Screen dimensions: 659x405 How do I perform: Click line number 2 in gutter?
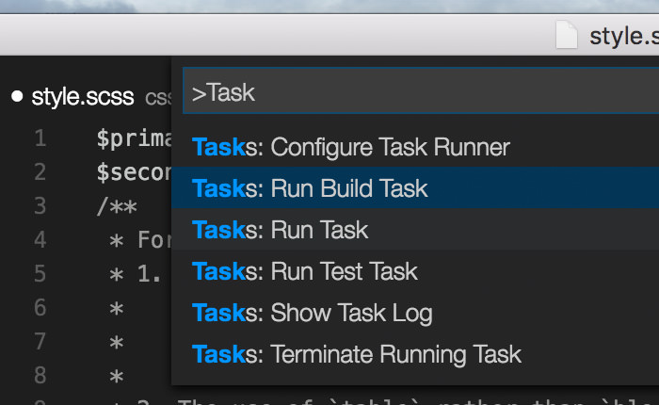tap(40, 172)
